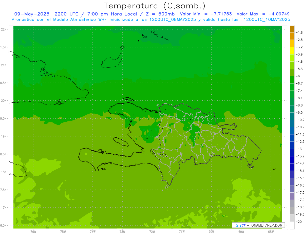Click the '-6.7' colorbar label

click(300, 83)
